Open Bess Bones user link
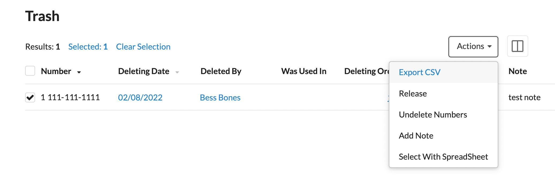 (220, 98)
